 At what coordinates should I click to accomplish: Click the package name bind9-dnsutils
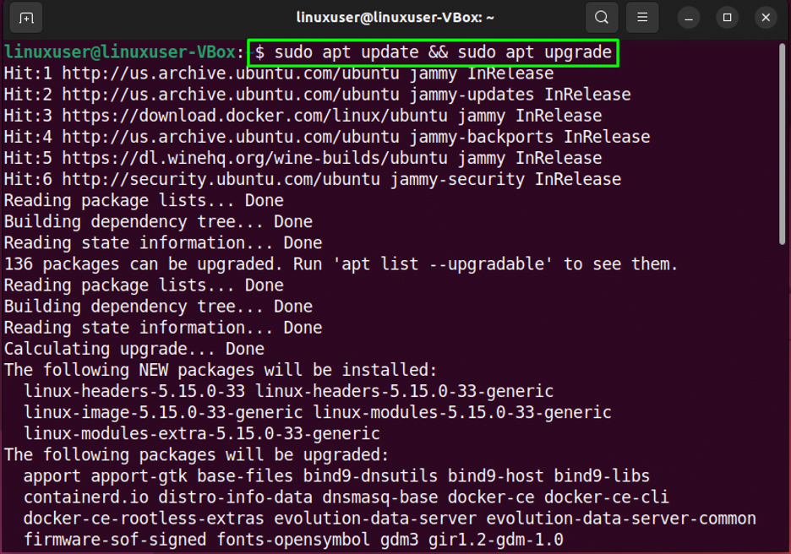click(x=370, y=475)
